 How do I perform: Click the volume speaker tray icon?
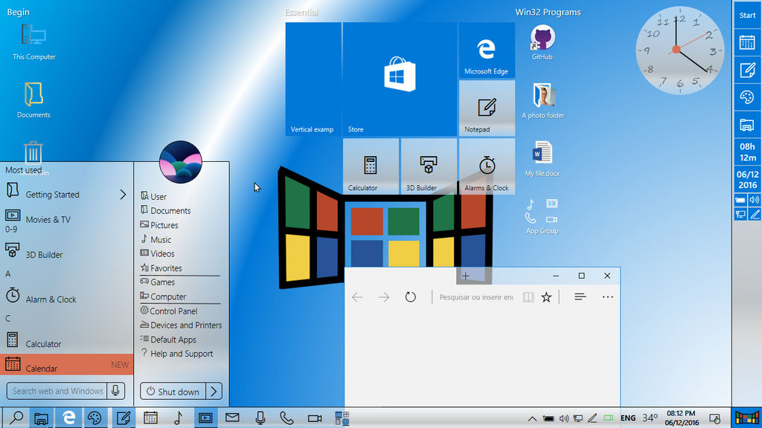[564, 418]
